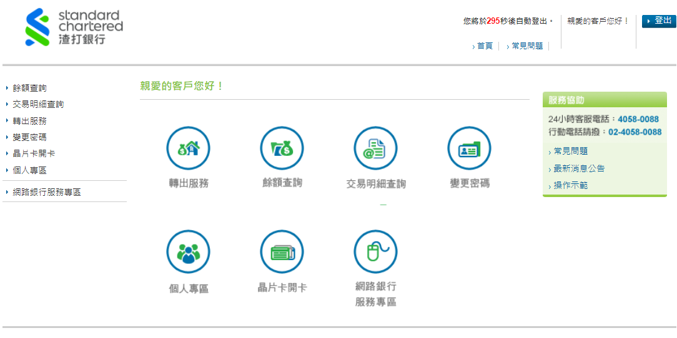Click the 服務協助 panel header
677x338 pixels.
click(x=605, y=100)
